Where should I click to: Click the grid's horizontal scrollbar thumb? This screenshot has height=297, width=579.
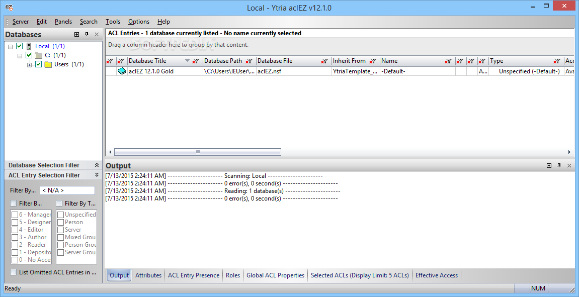point(198,152)
